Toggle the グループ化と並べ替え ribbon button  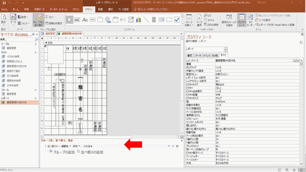coord(38,20)
